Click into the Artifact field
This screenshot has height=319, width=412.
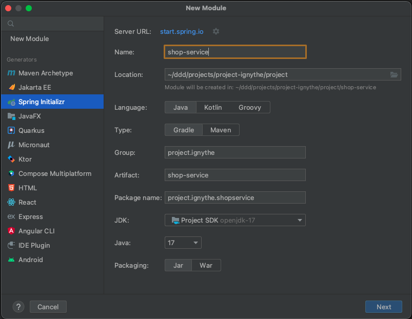(x=235, y=175)
